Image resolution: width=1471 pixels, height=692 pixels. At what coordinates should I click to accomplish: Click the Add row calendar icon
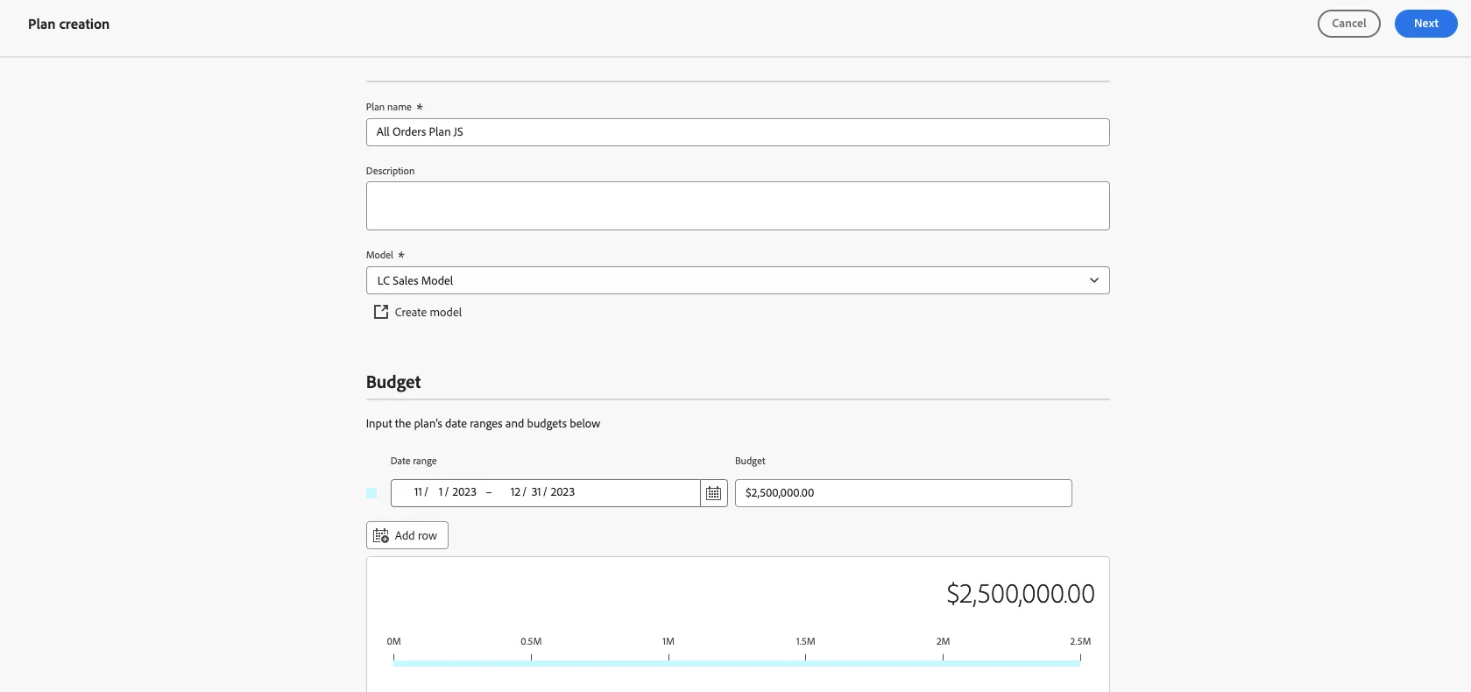[381, 535]
